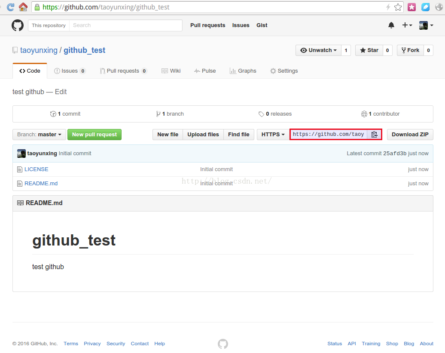Image resolution: width=445 pixels, height=353 pixels.
Task: Open watchers count 1 next to Unwatch
Action: 346,50
